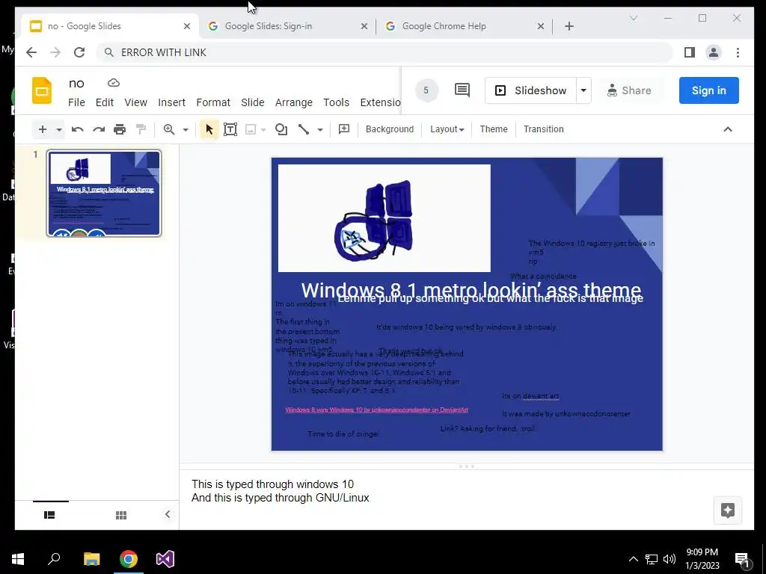Open the Slideshow options dropdown arrow

(x=583, y=90)
